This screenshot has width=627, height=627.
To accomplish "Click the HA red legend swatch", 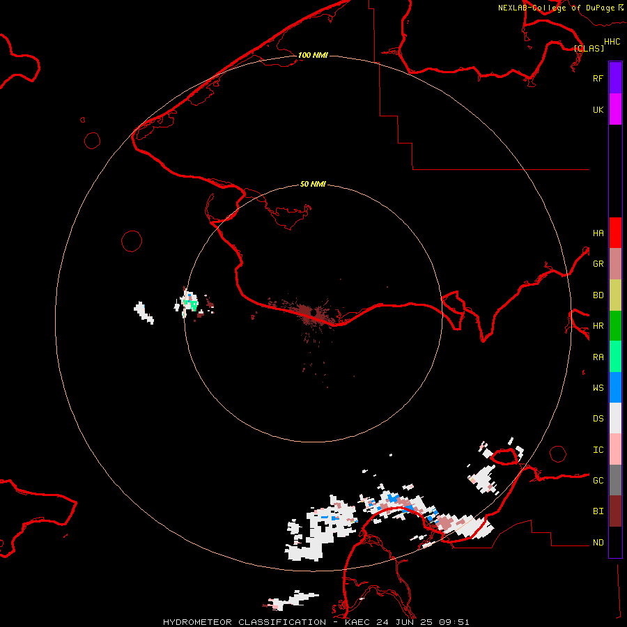I will [x=615, y=233].
